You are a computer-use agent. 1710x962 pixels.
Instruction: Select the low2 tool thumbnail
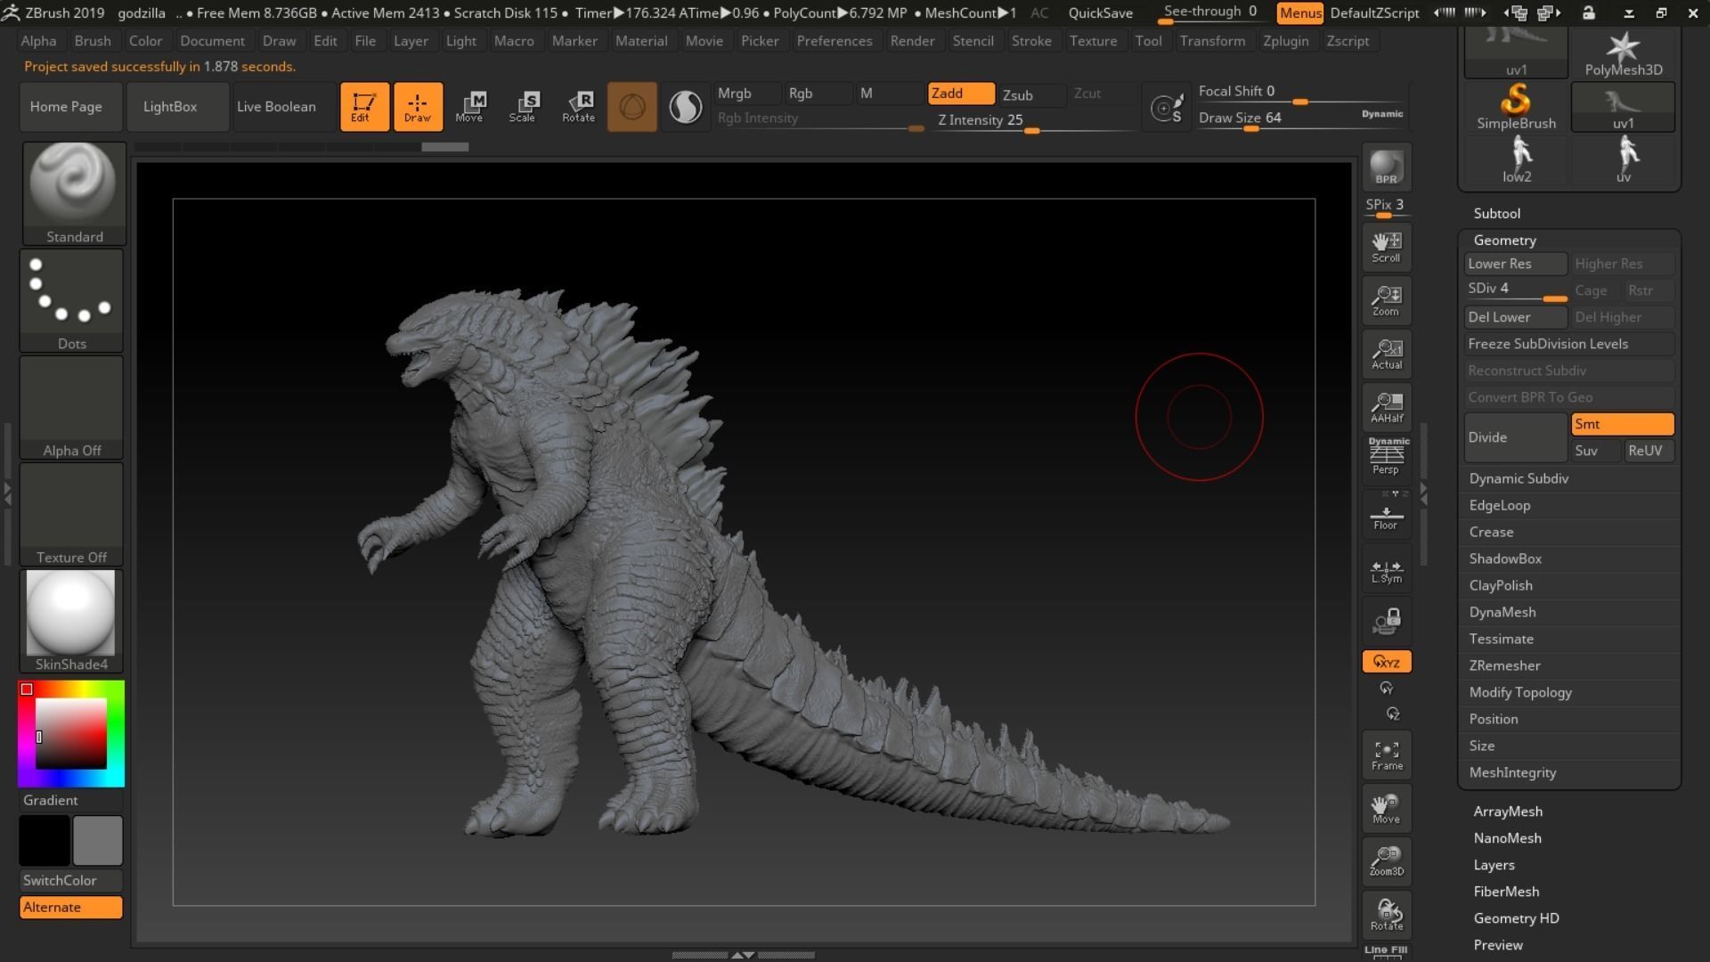click(1516, 160)
